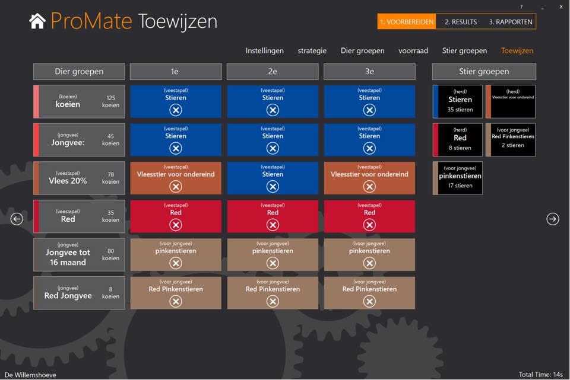This screenshot has height=380, width=570.
Task: Pick the Stieren bull group with 35 stieren
Action: pyautogui.click(x=458, y=101)
